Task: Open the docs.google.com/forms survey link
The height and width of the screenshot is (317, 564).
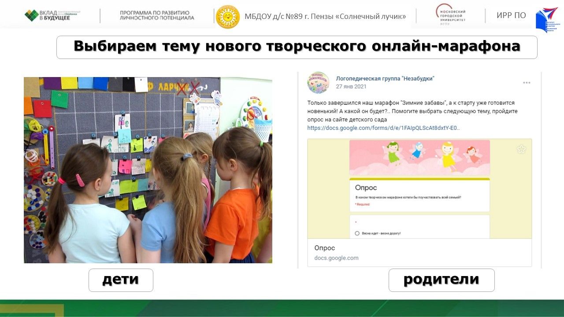Action: (x=383, y=128)
